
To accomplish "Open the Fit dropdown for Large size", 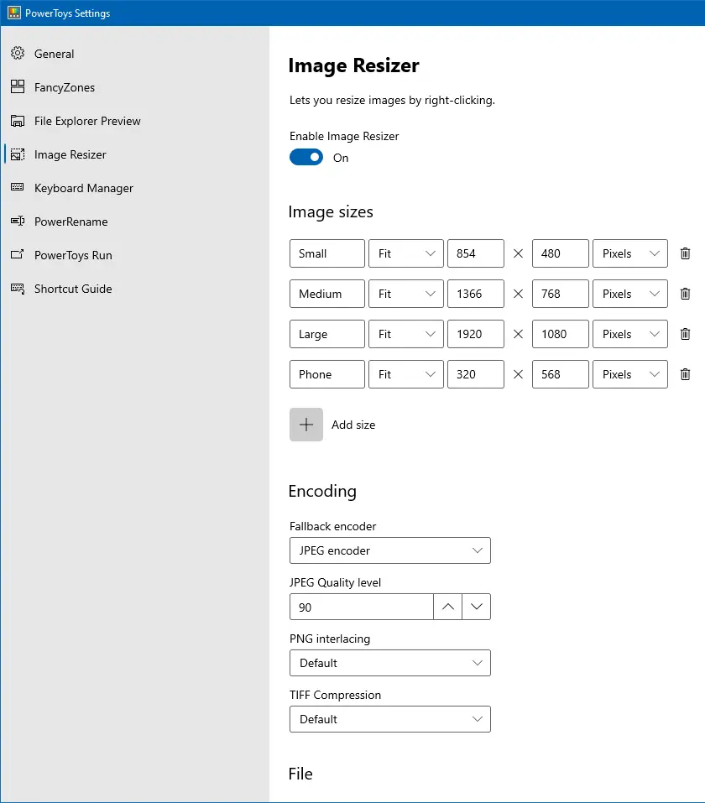I will click(405, 334).
